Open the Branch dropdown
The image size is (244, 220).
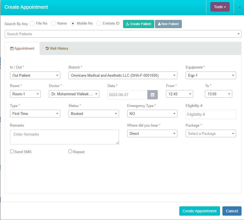[x=123, y=75]
